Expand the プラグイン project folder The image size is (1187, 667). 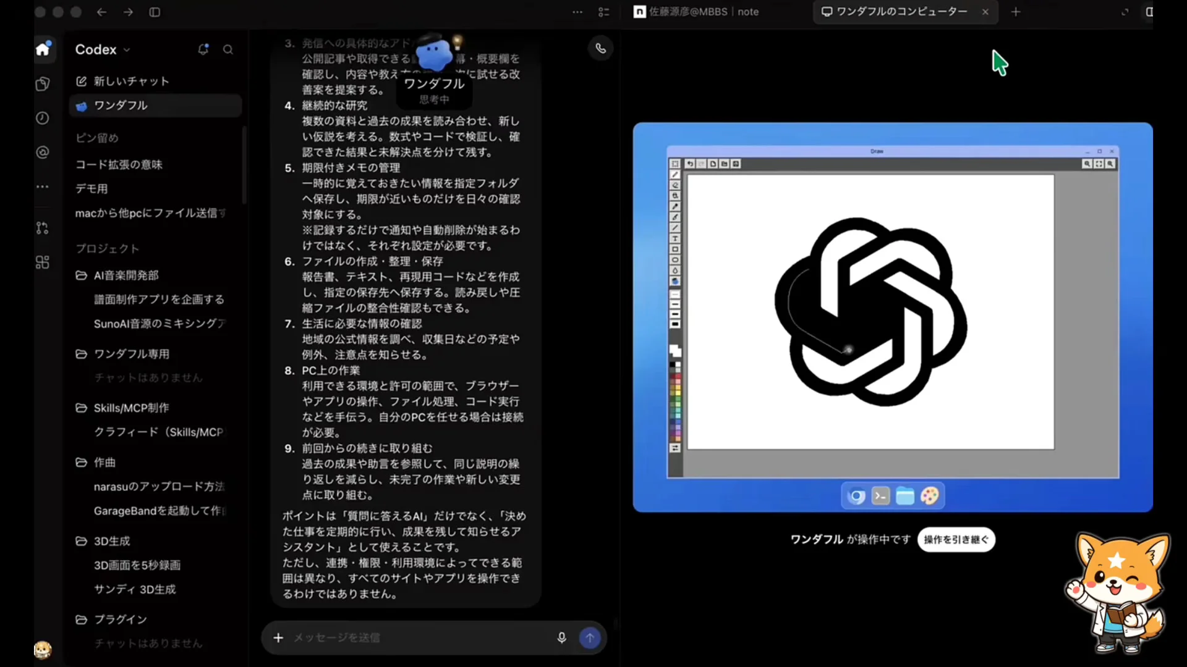tap(111, 619)
